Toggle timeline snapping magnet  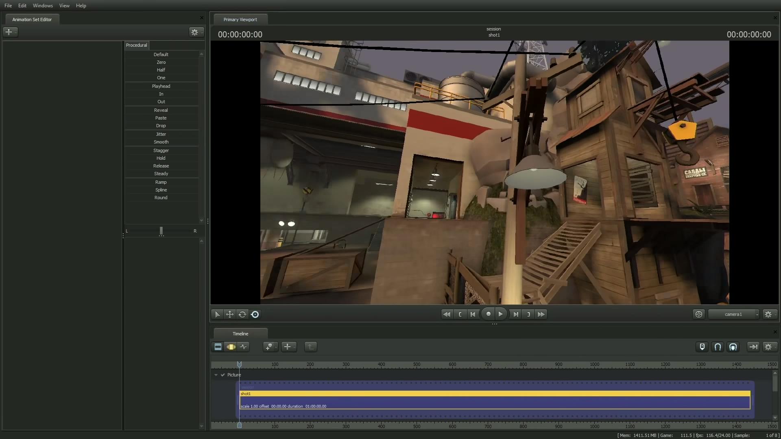[x=718, y=347]
